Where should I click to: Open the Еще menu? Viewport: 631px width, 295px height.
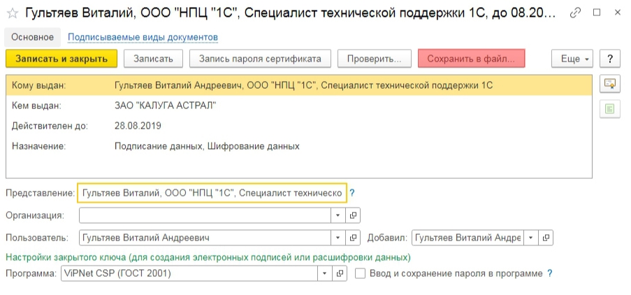[x=572, y=59]
